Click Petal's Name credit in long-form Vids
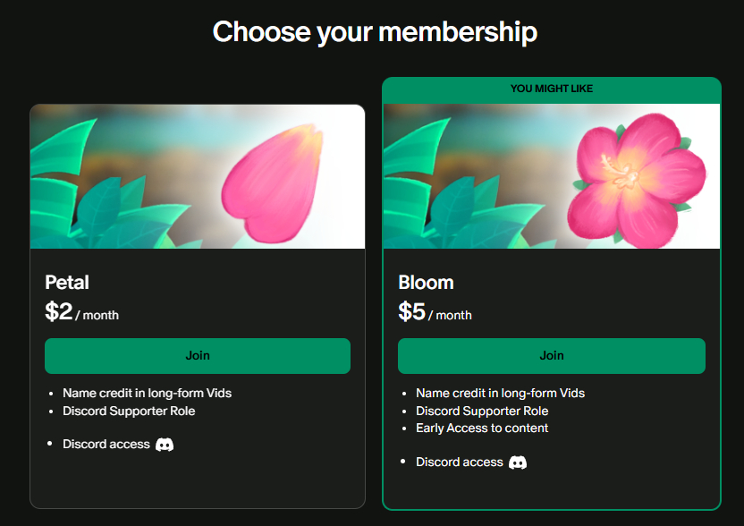Screen dimensions: 744x526 pos(147,394)
